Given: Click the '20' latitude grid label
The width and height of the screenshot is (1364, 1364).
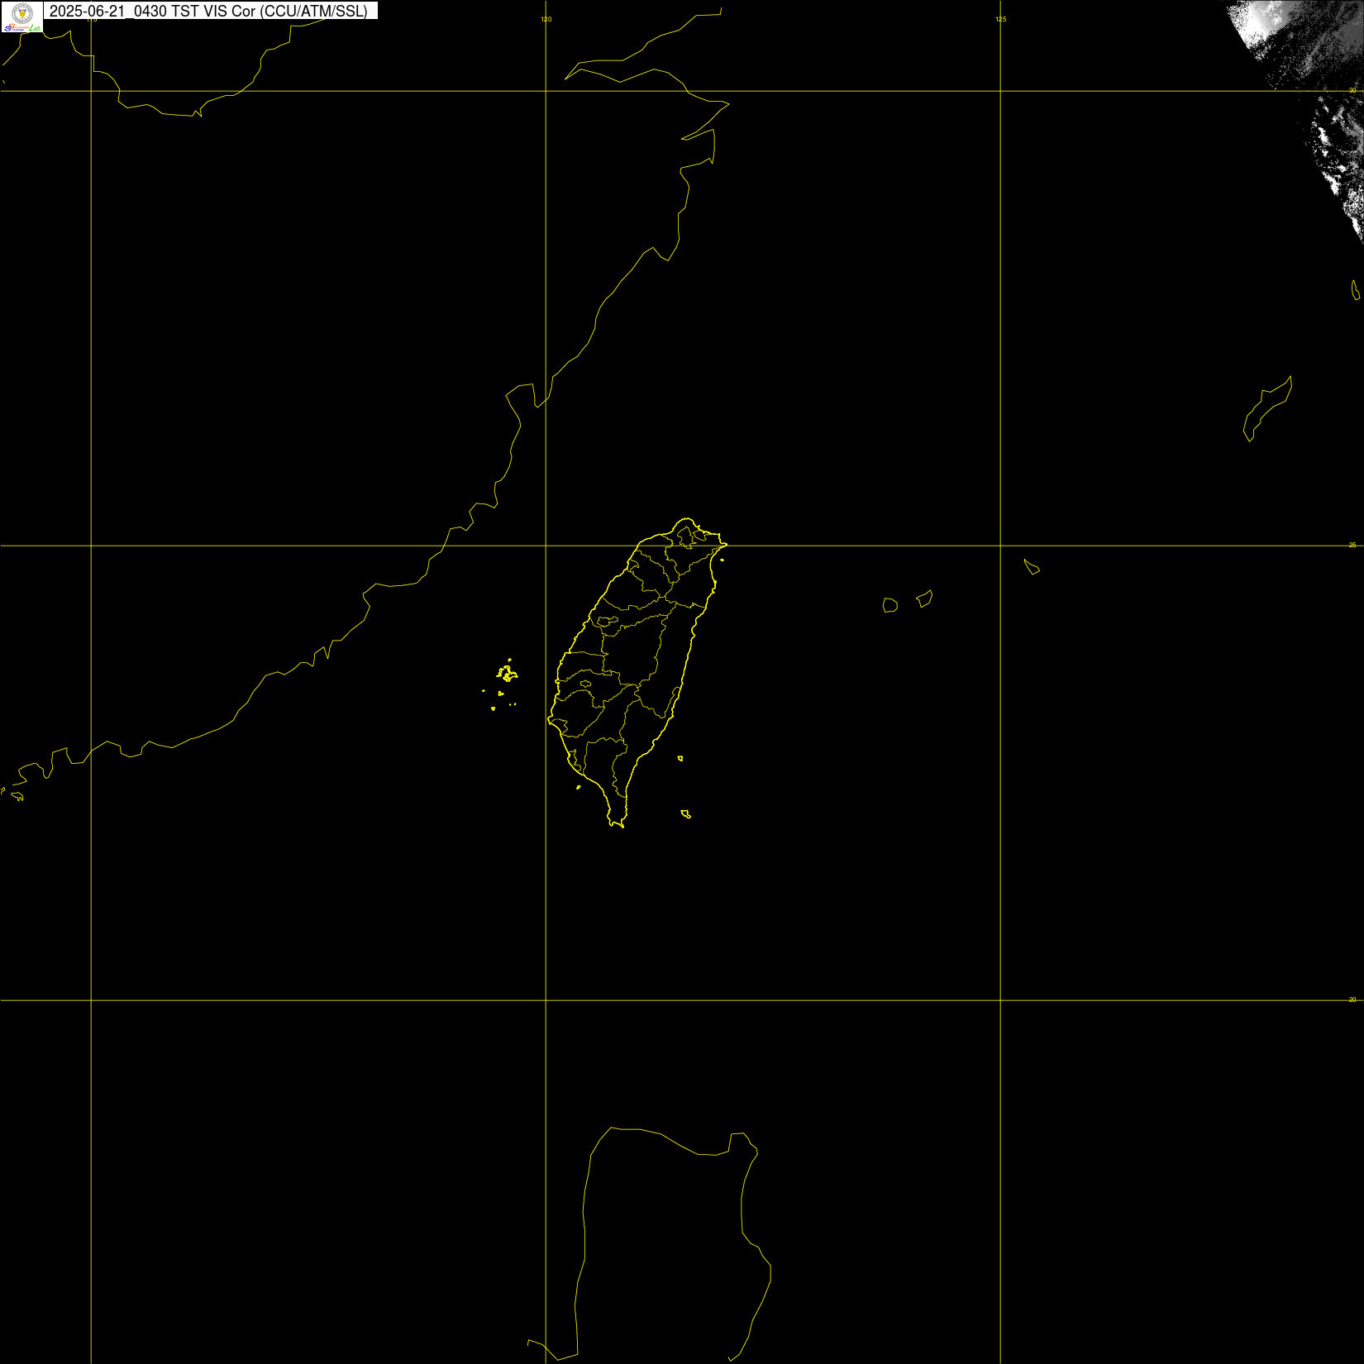Looking at the screenshot, I should pyautogui.click(x=1352, y=999).
